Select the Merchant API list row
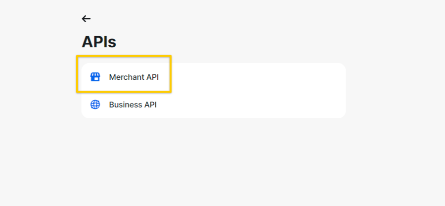This screenshot has height=206, width=445. [x=214, y=77]
